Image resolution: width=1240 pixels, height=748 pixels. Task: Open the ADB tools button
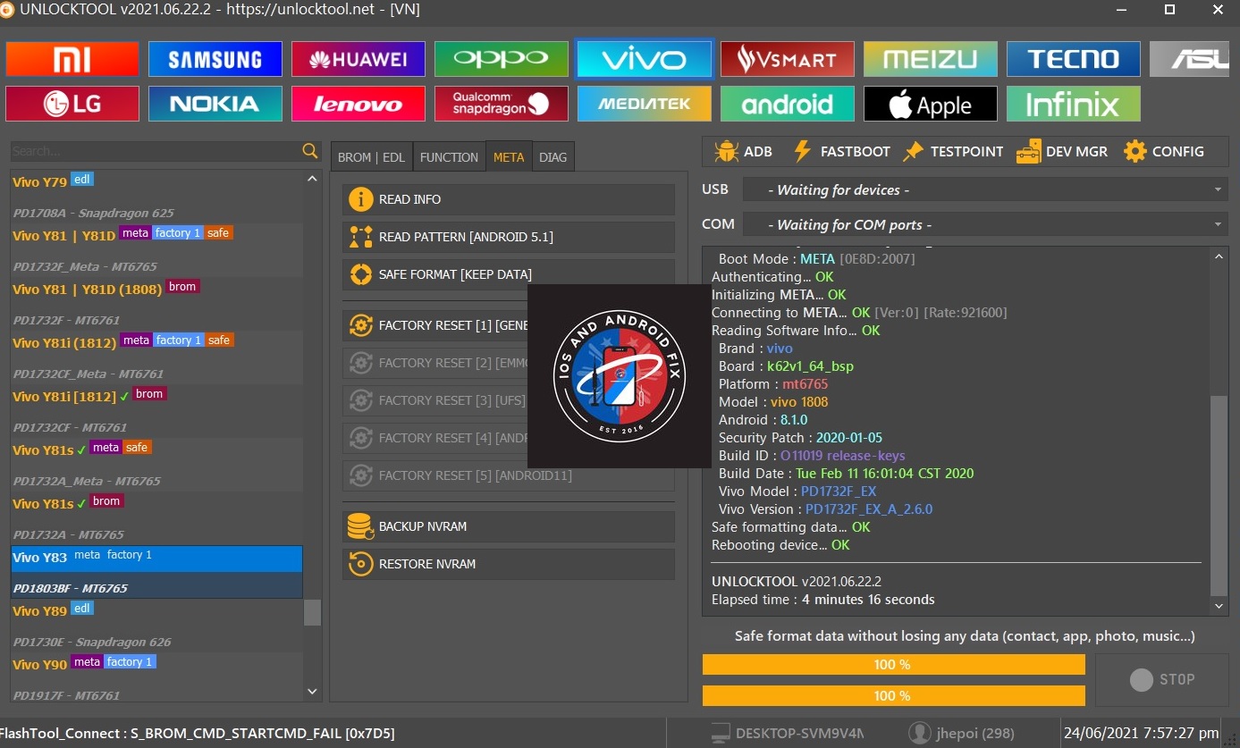(743, 152)
